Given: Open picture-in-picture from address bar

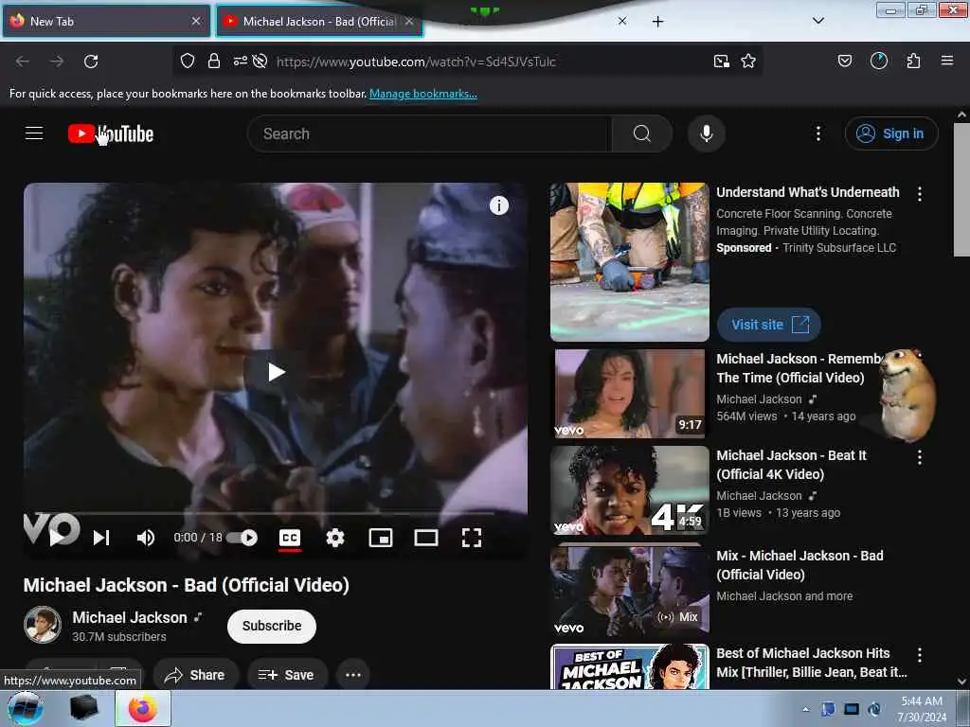Looking at the screenshot, I should coord(721,61).
